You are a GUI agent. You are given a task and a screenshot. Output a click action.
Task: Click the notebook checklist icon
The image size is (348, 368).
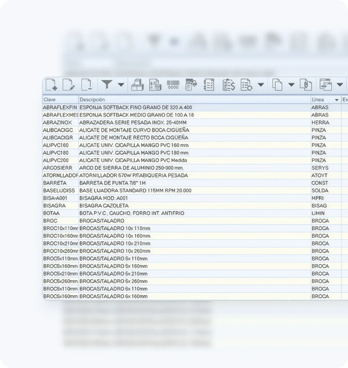pyautogui.click(x=209, y=85)
